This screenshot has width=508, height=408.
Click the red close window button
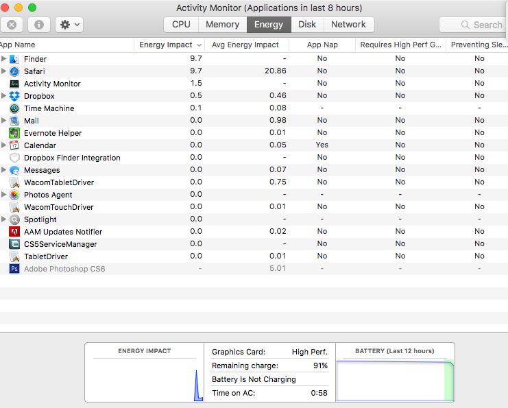pos(4,7)
